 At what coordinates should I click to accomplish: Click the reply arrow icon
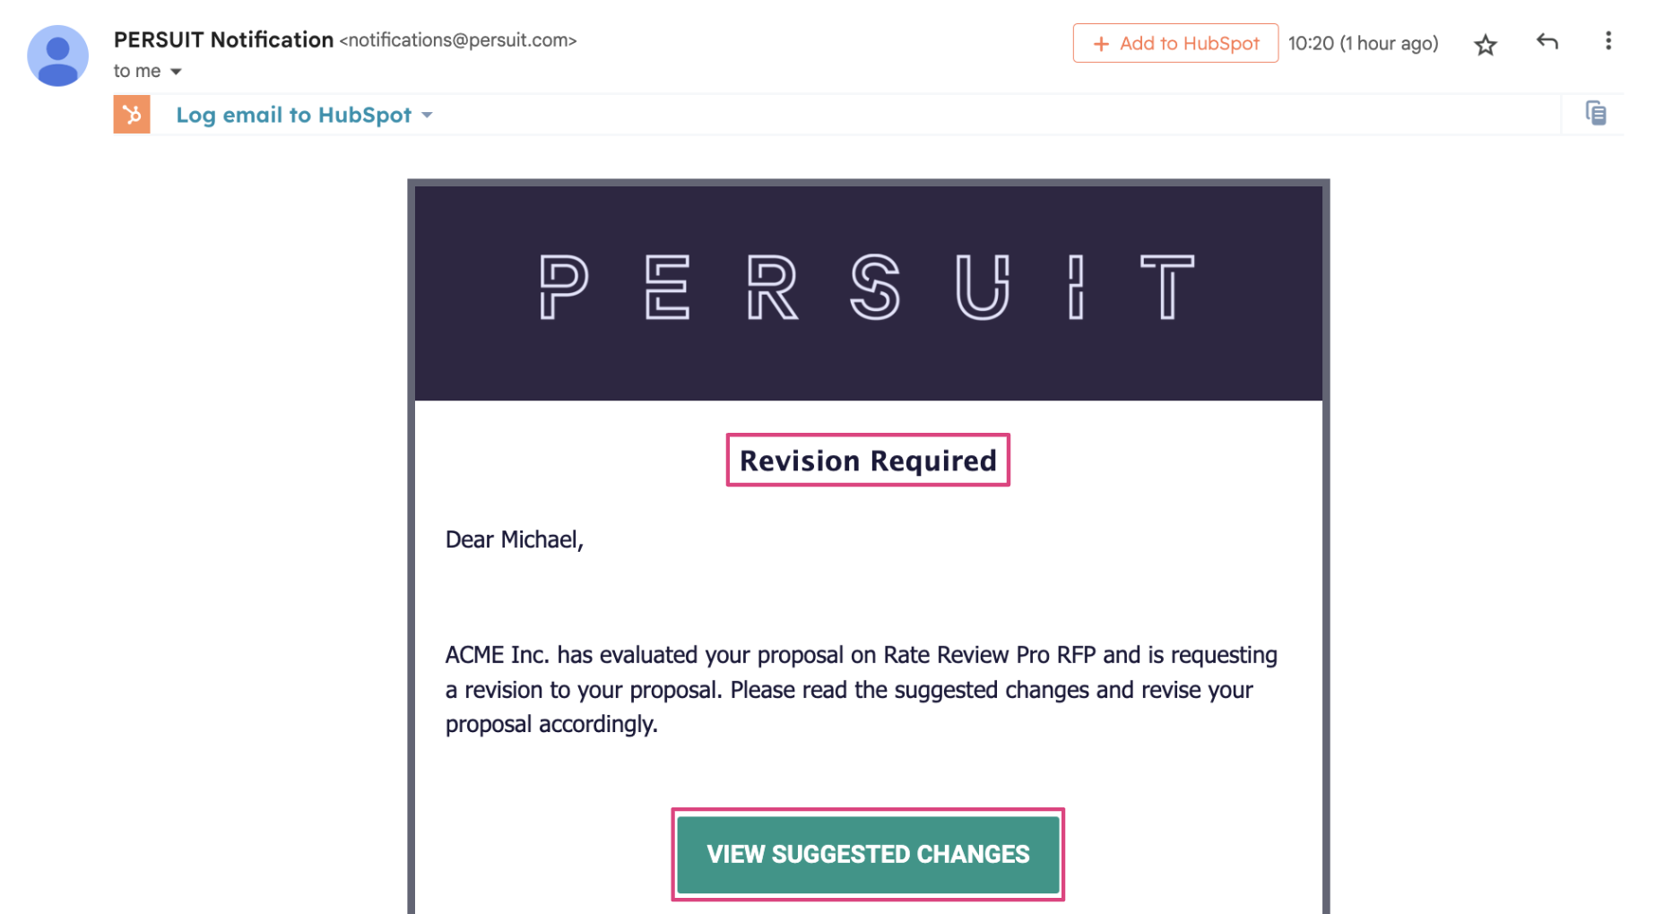click(x=1547, y=42)
